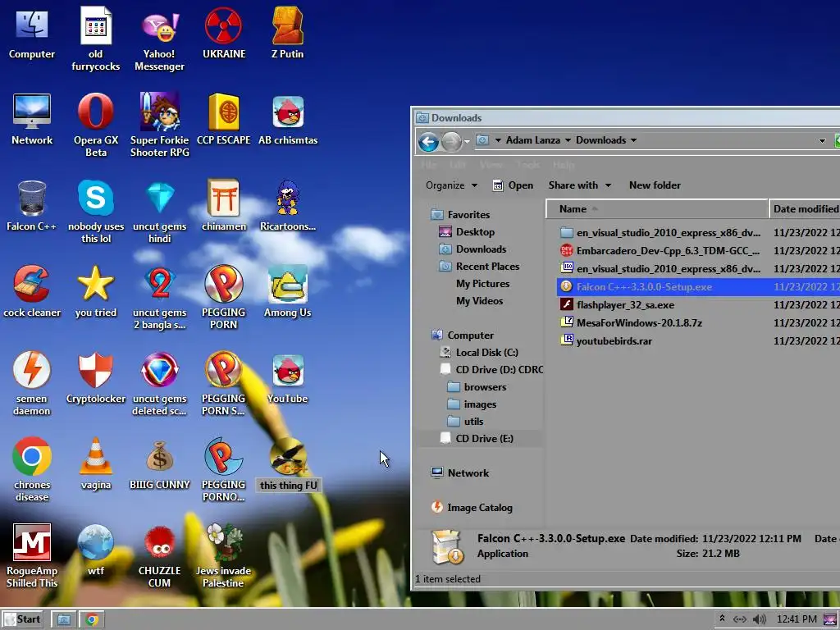This screenshot has height=630, width=840.
Task: Click the forward arrow in Downloads window
Action: pos(452,141)
